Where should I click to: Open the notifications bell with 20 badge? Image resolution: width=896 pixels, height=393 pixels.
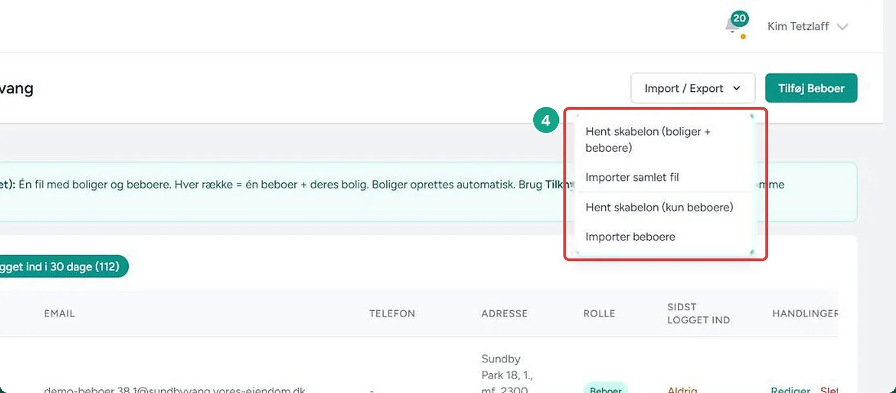tap(736, 25)
